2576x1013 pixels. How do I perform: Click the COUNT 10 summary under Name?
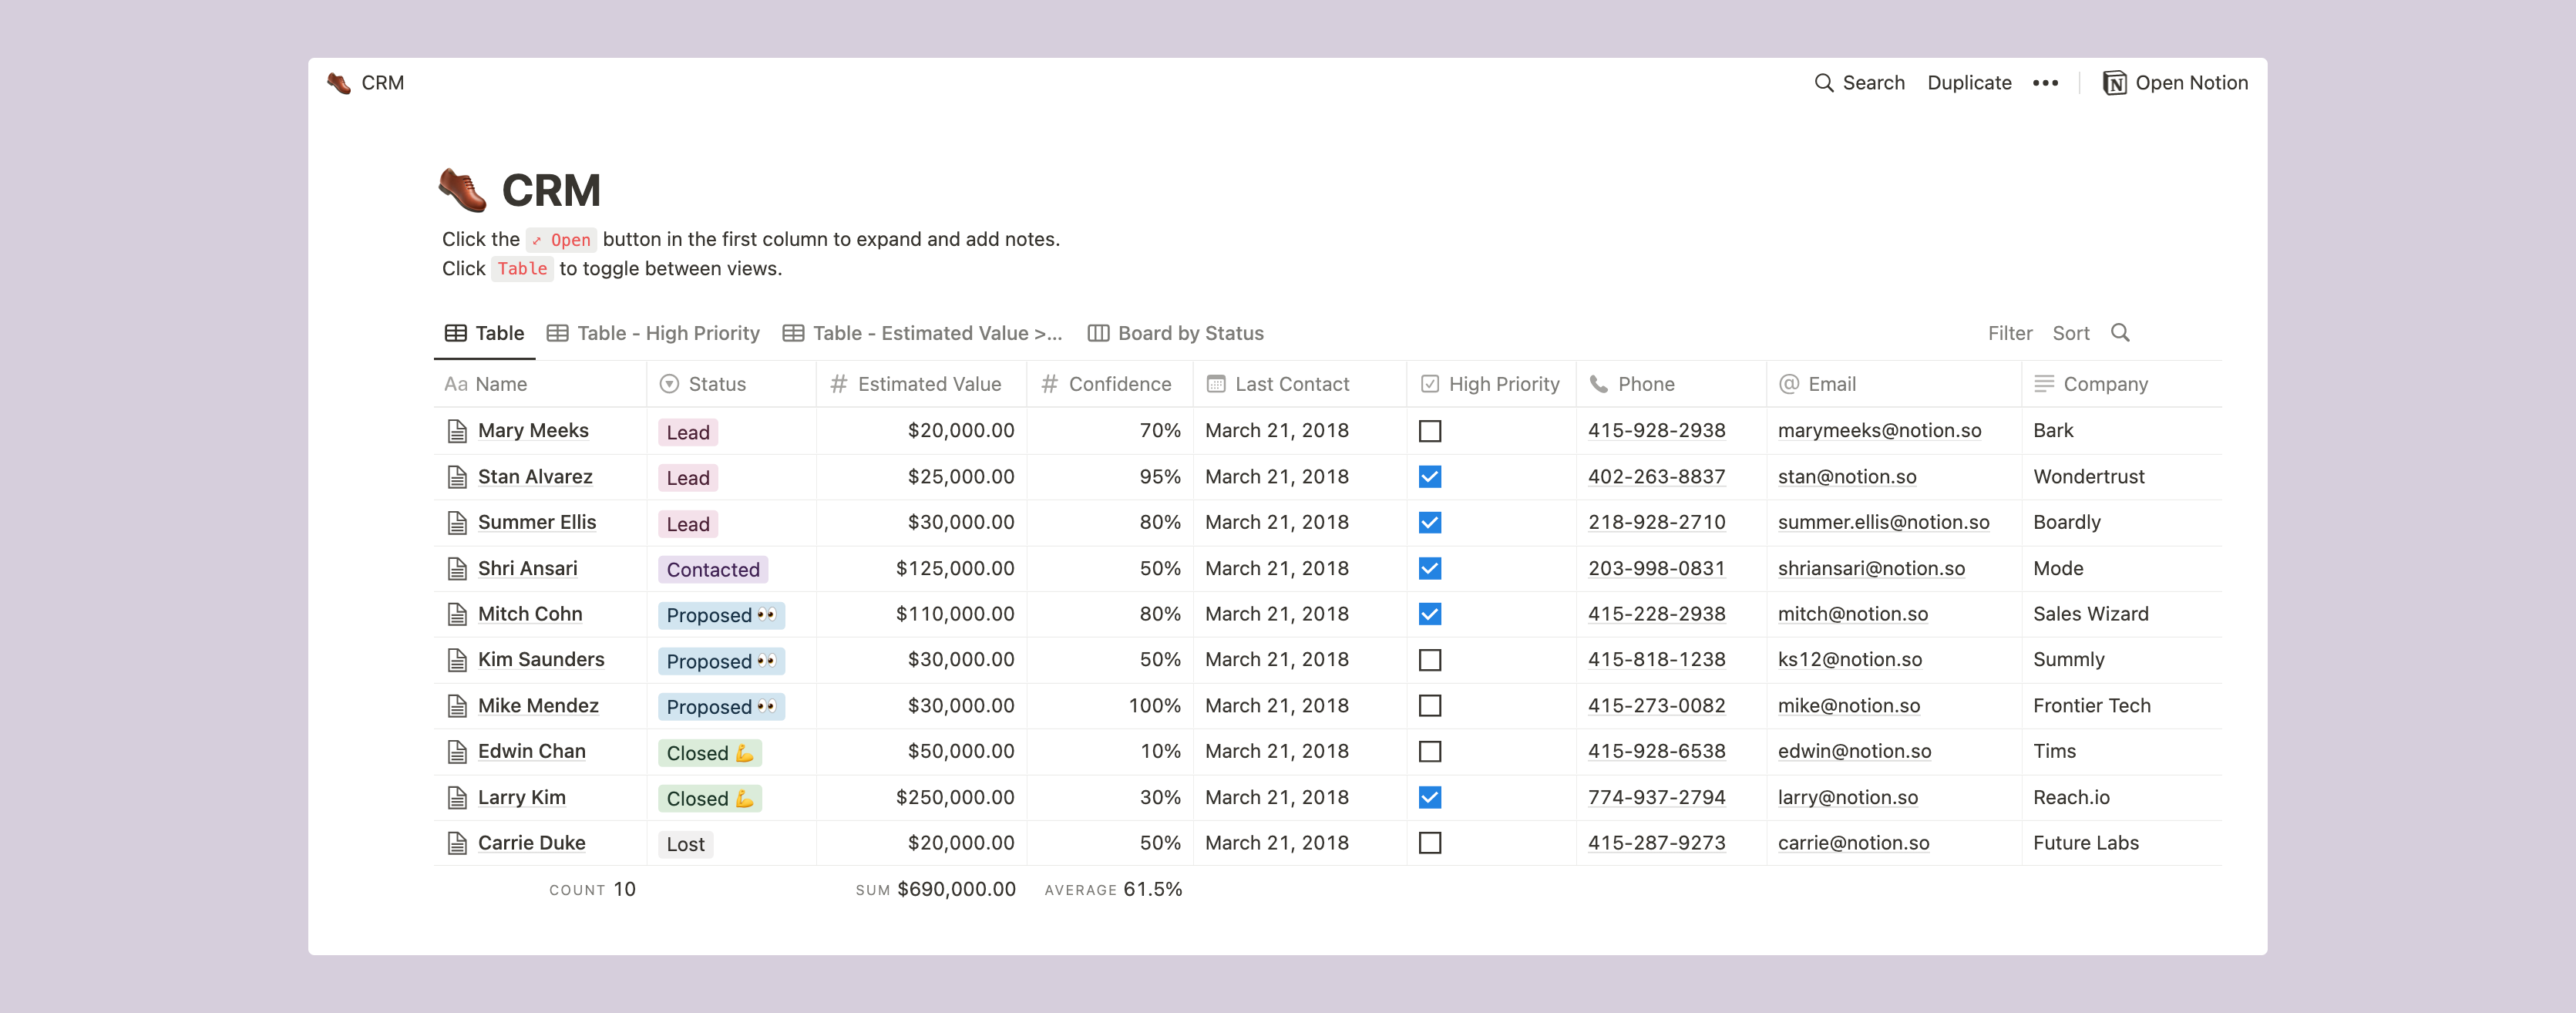click(592, 889)
